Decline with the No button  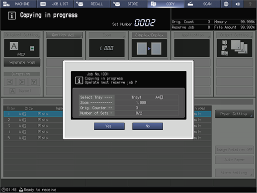[148, 126]
